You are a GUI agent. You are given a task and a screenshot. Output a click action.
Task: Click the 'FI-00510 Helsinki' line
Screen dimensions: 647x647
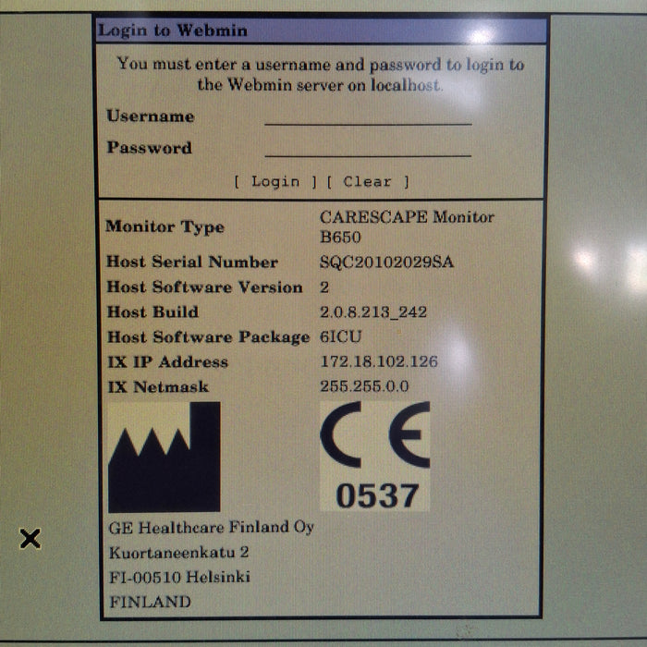coord(179,577)
